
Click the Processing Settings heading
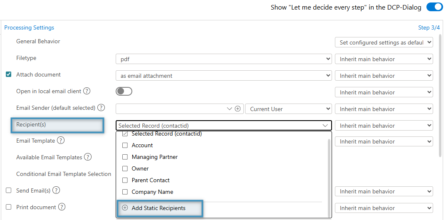point(29,28)
